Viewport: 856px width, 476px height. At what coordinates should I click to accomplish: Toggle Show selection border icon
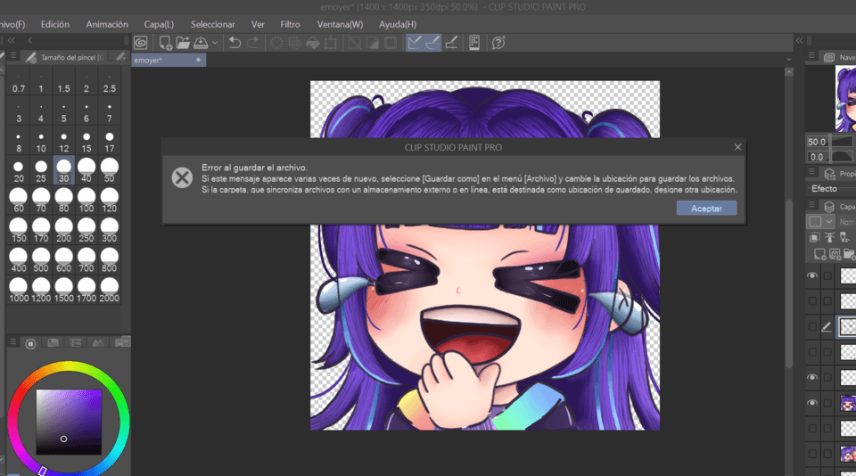tap(391, 43)
